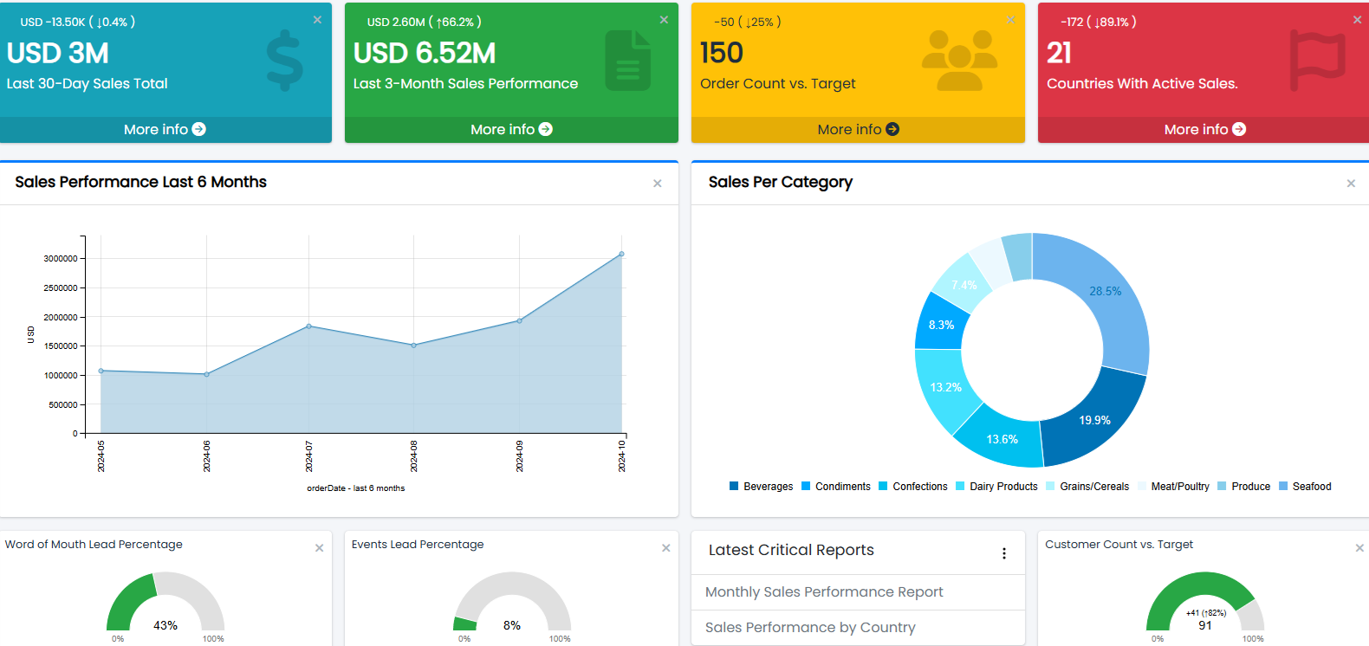Click the 2024-10 data point on line chart

point(621,255)
